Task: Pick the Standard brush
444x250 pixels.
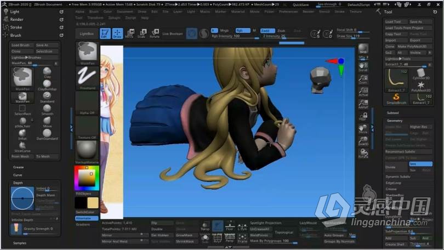Action: click(x=47, y=97)
